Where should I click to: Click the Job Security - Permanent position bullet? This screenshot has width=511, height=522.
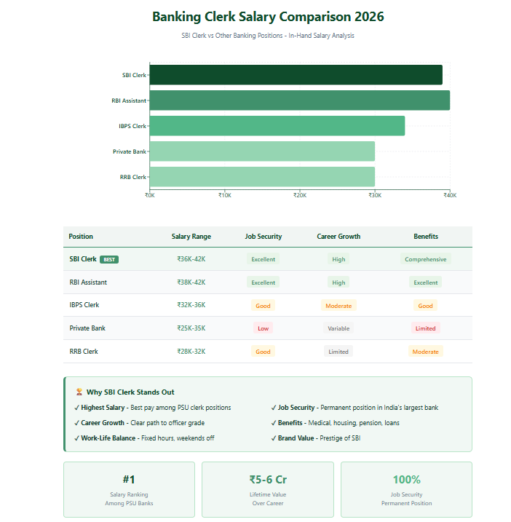pos(355,408)
